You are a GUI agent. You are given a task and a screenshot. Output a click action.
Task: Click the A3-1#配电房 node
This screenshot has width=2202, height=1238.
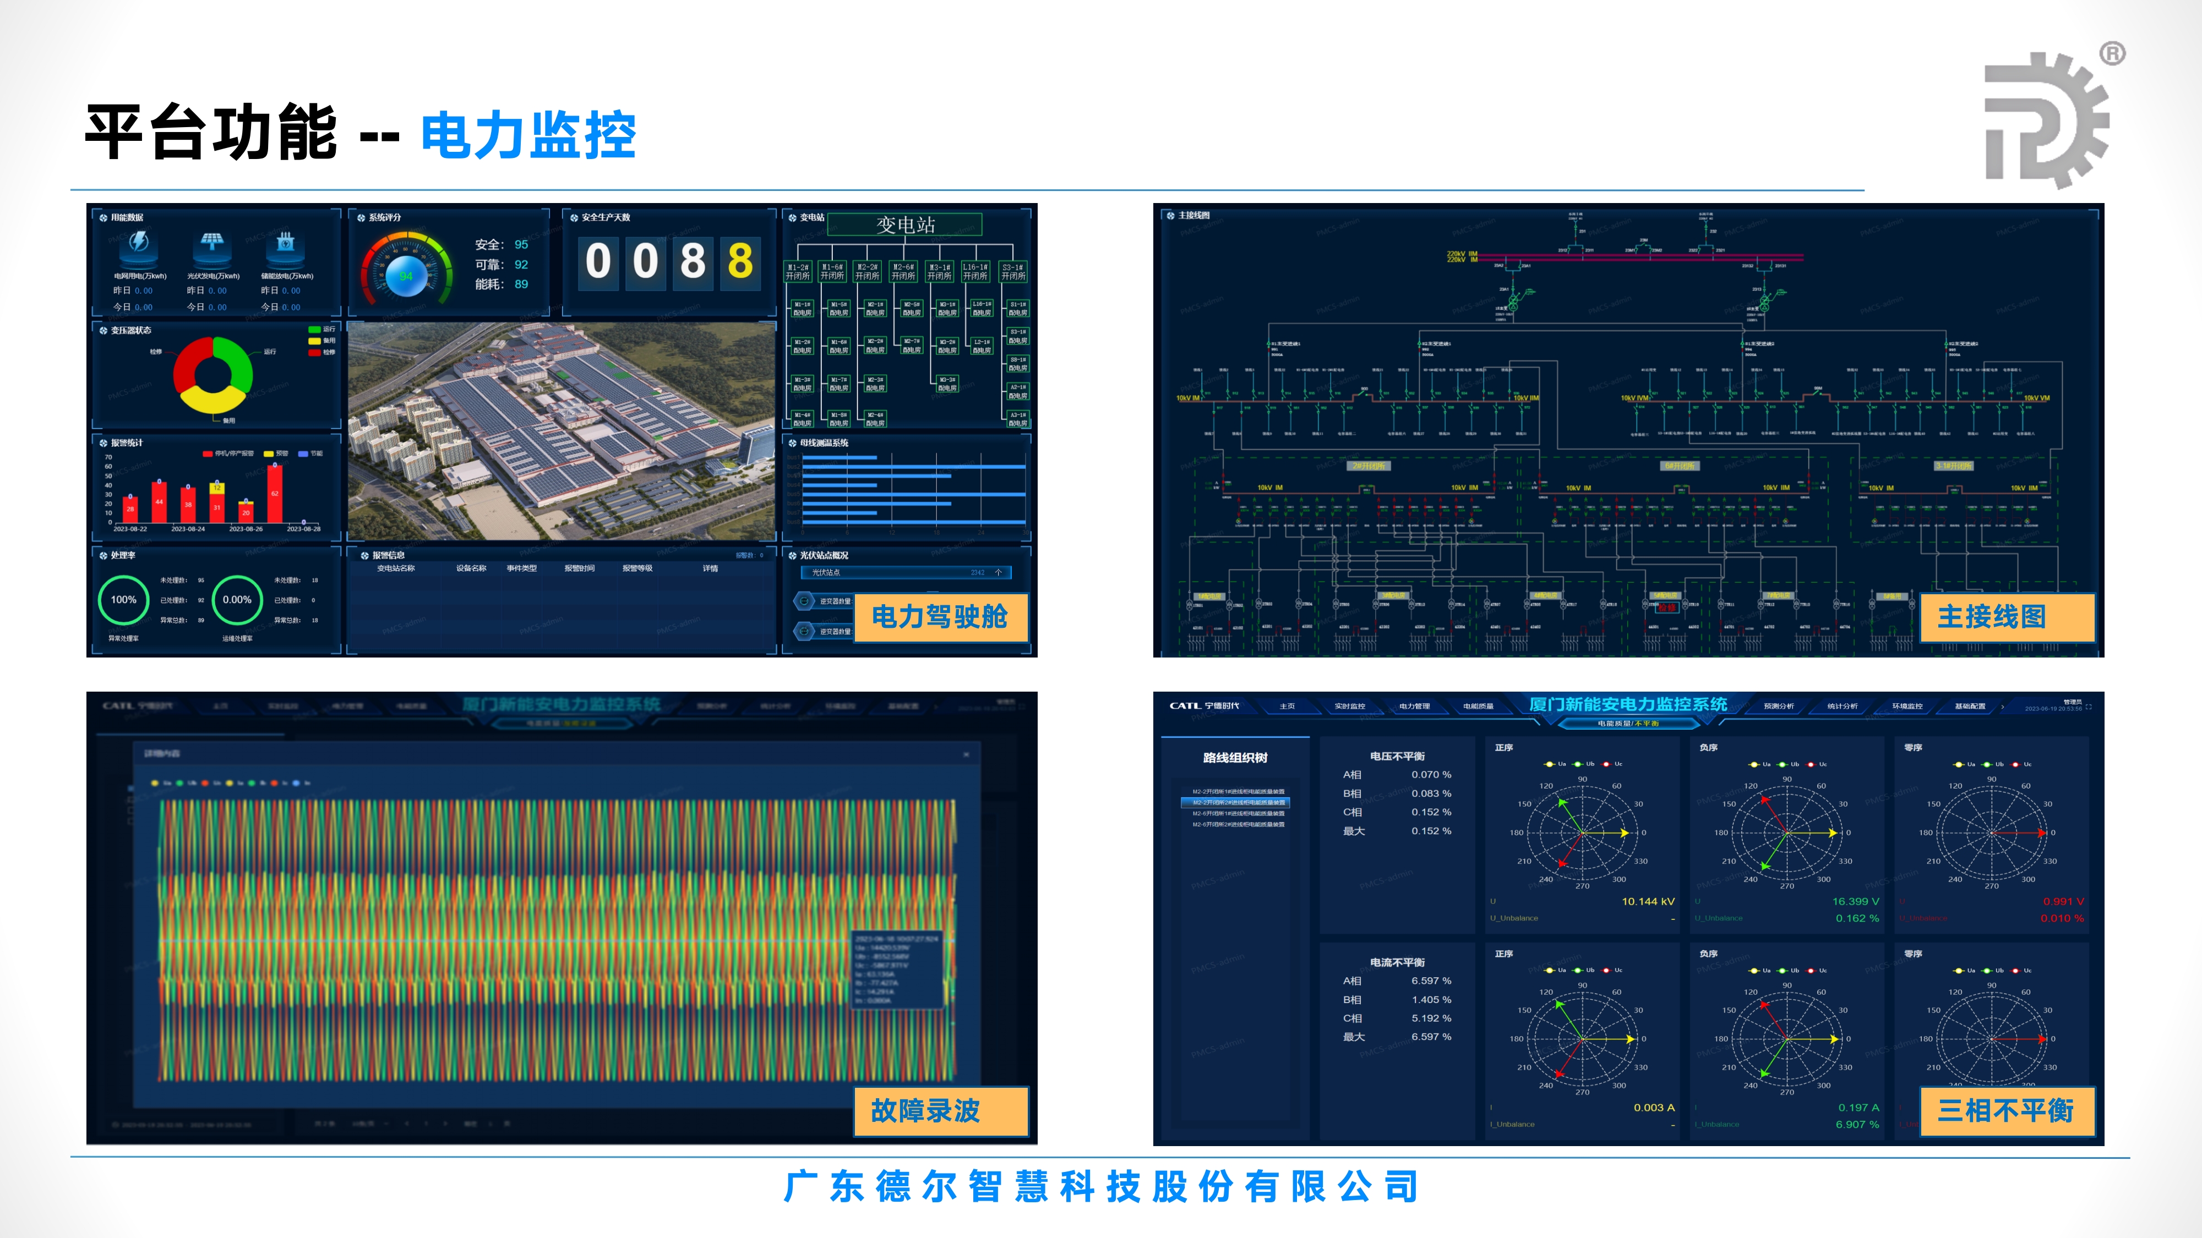click(x=1018, y=419)
